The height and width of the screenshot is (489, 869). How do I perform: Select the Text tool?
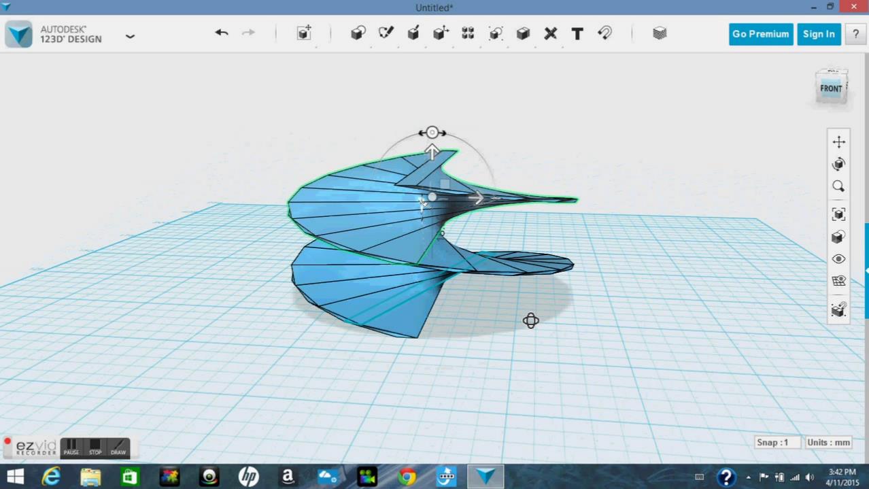[x=577, y=33]
